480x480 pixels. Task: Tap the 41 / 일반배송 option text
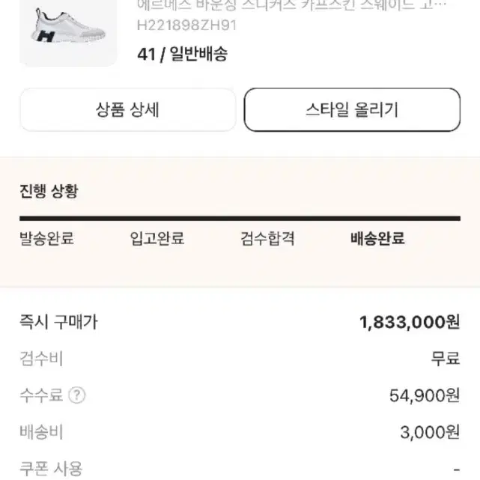(183, 54)
